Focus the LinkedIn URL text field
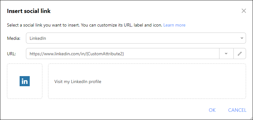The width and height of the screenshot is (253, 120). [x=123, y=54]
